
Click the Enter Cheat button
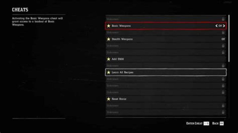[198, 123]
